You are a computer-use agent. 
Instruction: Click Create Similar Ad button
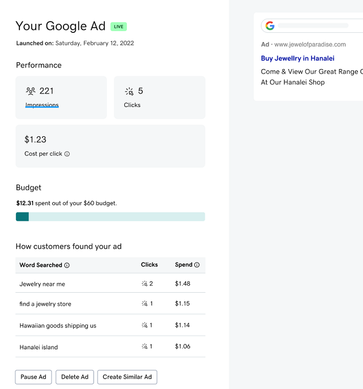point(127,377)
